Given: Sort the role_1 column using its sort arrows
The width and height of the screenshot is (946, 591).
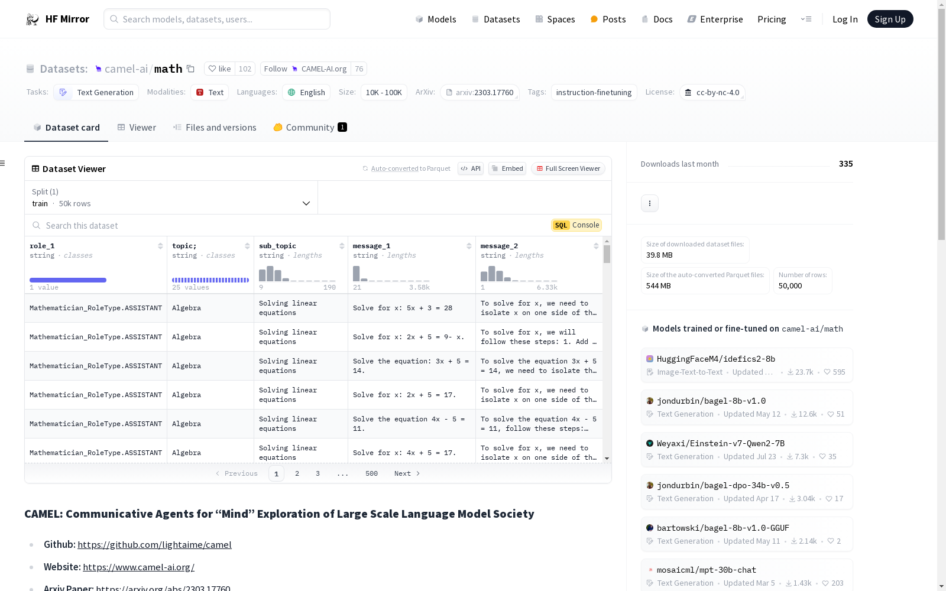Looking at the screenshot, I should pyautogui.click(x=160, y=246).
